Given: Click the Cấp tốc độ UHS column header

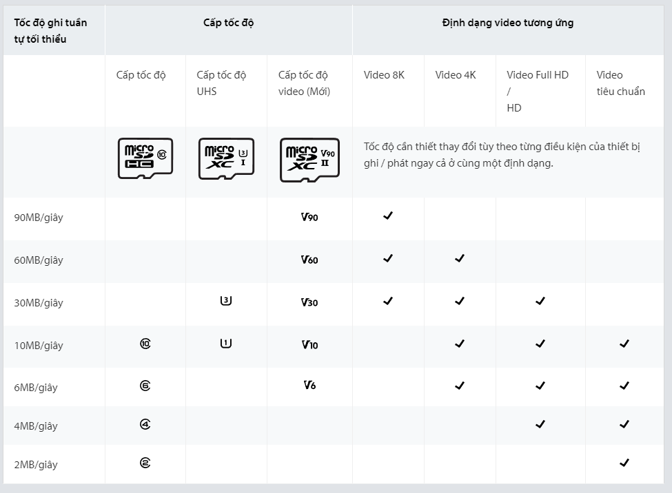Looking at the screenshot, I should 221,83.
